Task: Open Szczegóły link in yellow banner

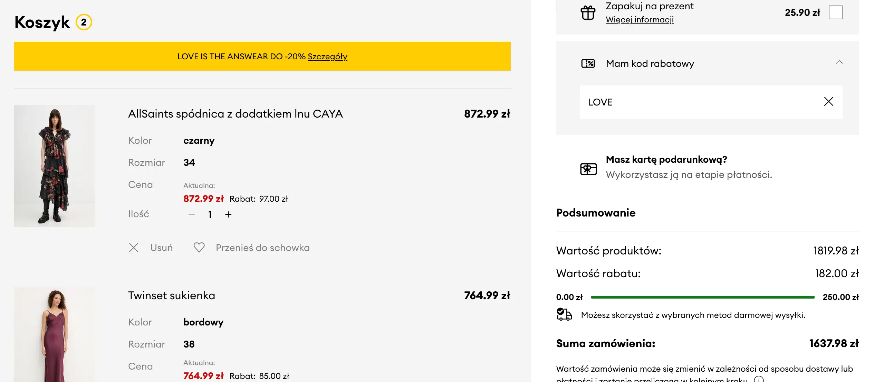Action: coord(327,57)
